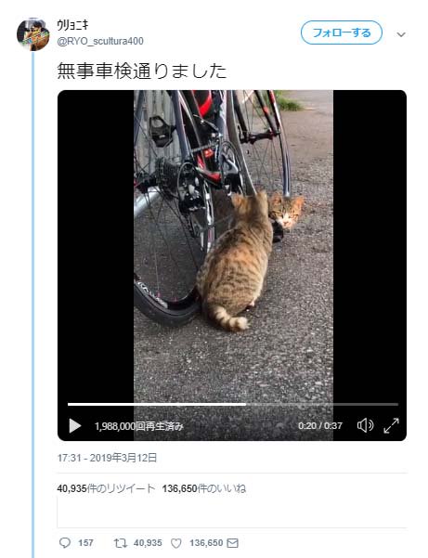Image resolution: width=428 pixels, height=558 pixels.
Task: Retweet using the arrows icon
Action: [x=121, y=543]
